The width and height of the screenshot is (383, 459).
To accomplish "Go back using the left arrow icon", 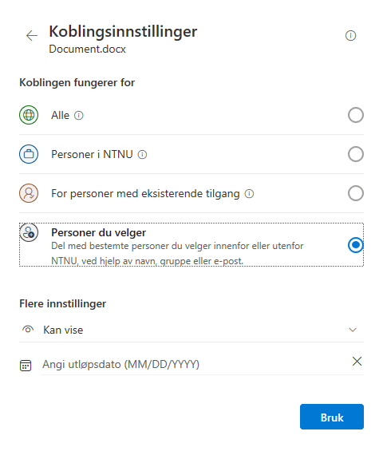I will click(x=32, y=35).
